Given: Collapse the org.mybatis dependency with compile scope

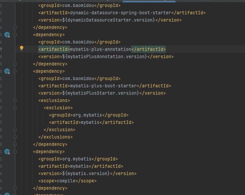Looking at the screenshot, I should click(15, 151).
